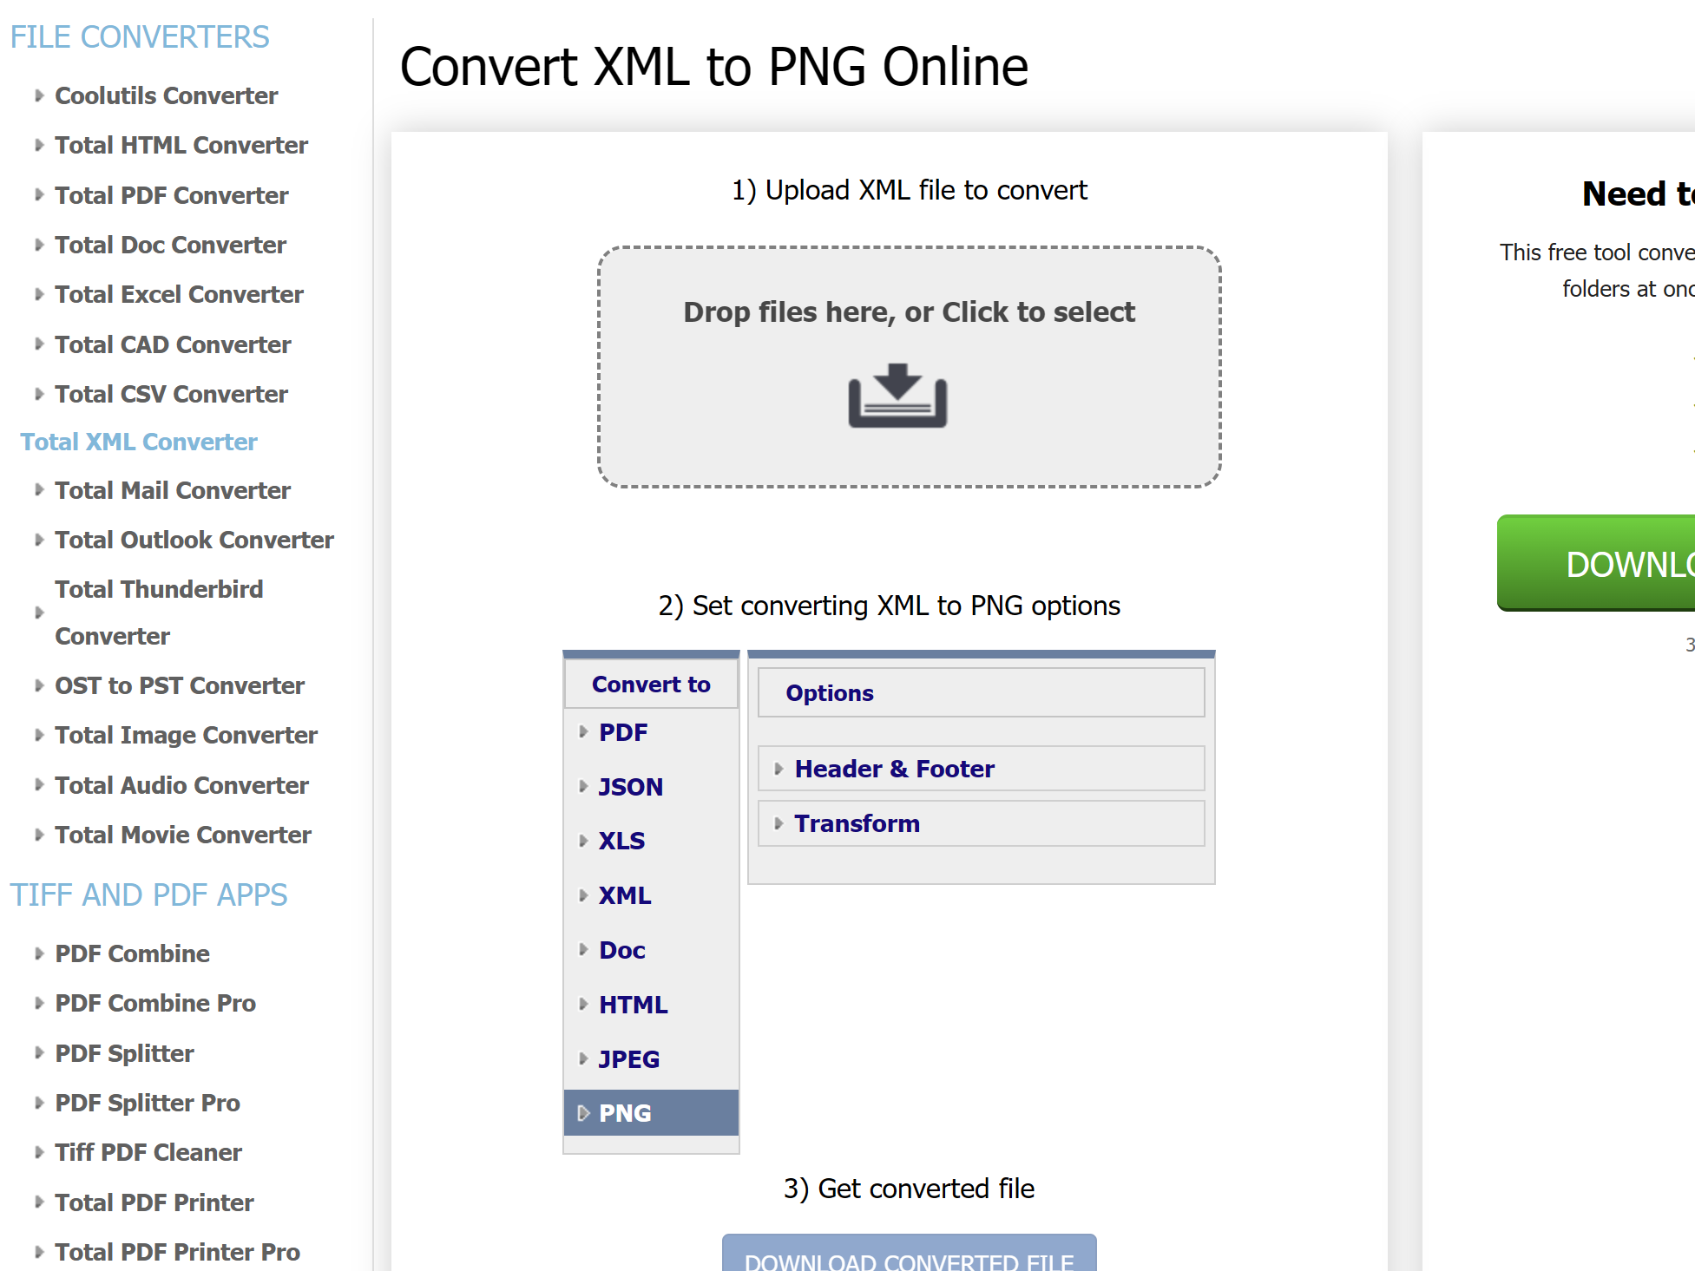Click the Convert to column header
The height and width of the screenshot is (1271, 1695).
[651, 685]
